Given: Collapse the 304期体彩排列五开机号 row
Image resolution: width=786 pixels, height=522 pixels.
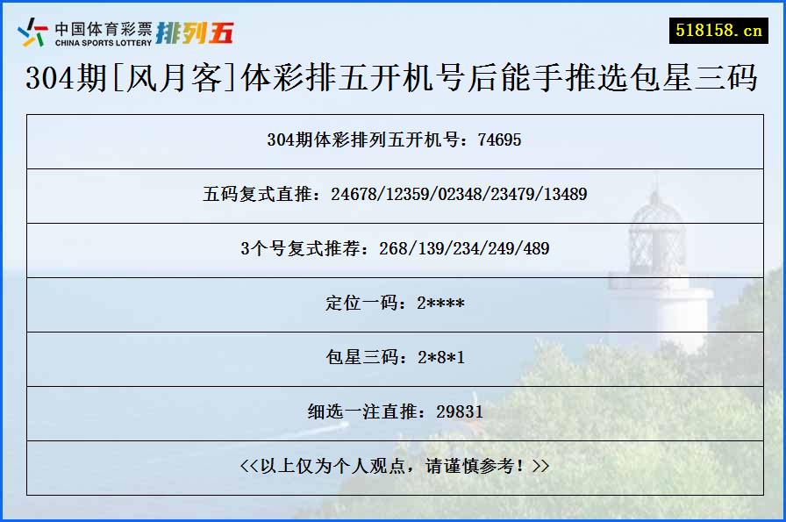Looking at the screenshot, I should tap(393, 140).
